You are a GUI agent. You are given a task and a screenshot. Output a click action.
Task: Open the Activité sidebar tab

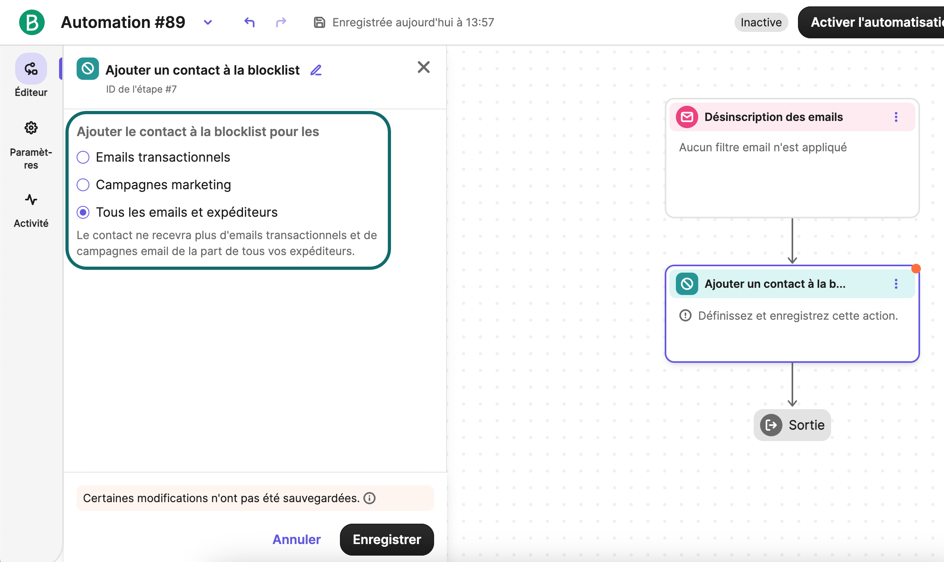click(x=31, y=211)
